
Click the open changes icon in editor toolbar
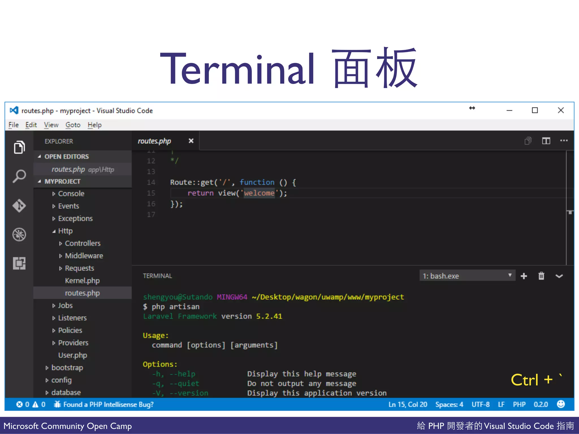pos(528,141)
